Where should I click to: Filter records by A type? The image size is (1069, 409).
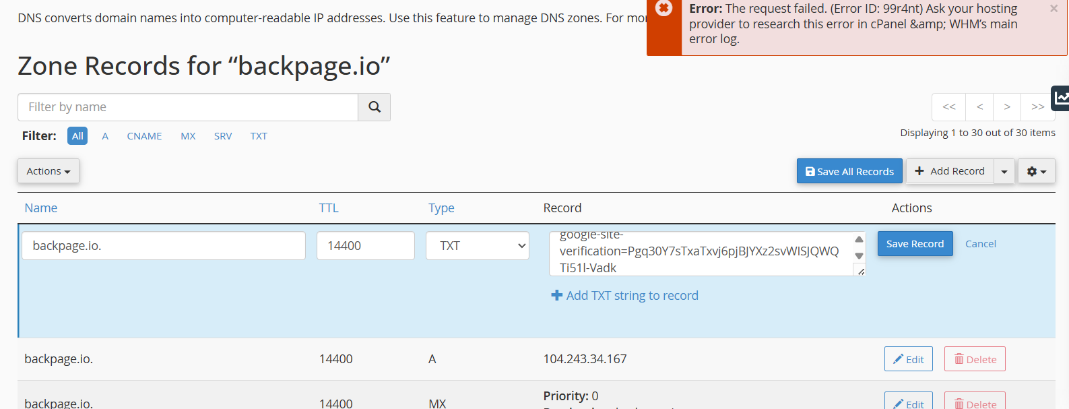tap(105, 136)
